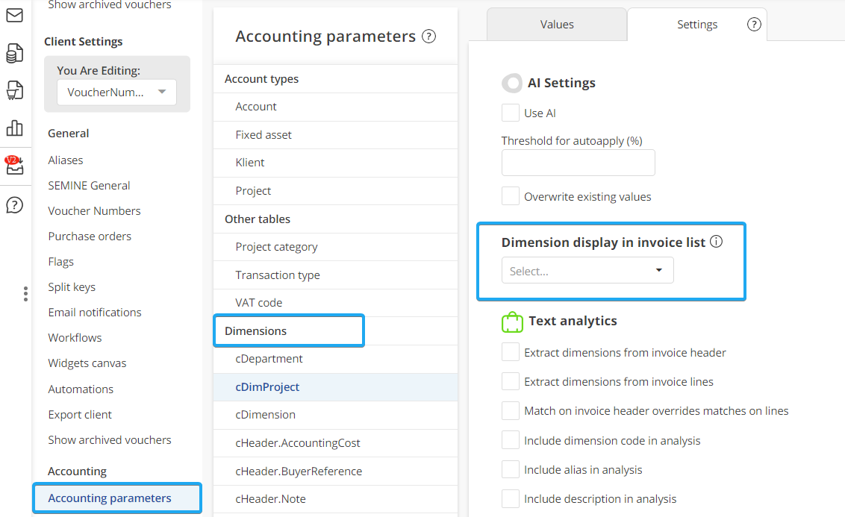
Task: Open the inbox icon with red badge
Action: coord(14,166)
